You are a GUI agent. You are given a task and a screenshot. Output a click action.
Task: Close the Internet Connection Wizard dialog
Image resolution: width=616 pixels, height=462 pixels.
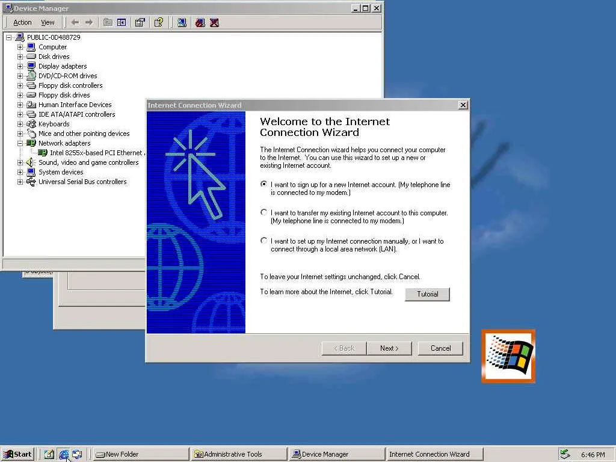click(x=463, y=105)
